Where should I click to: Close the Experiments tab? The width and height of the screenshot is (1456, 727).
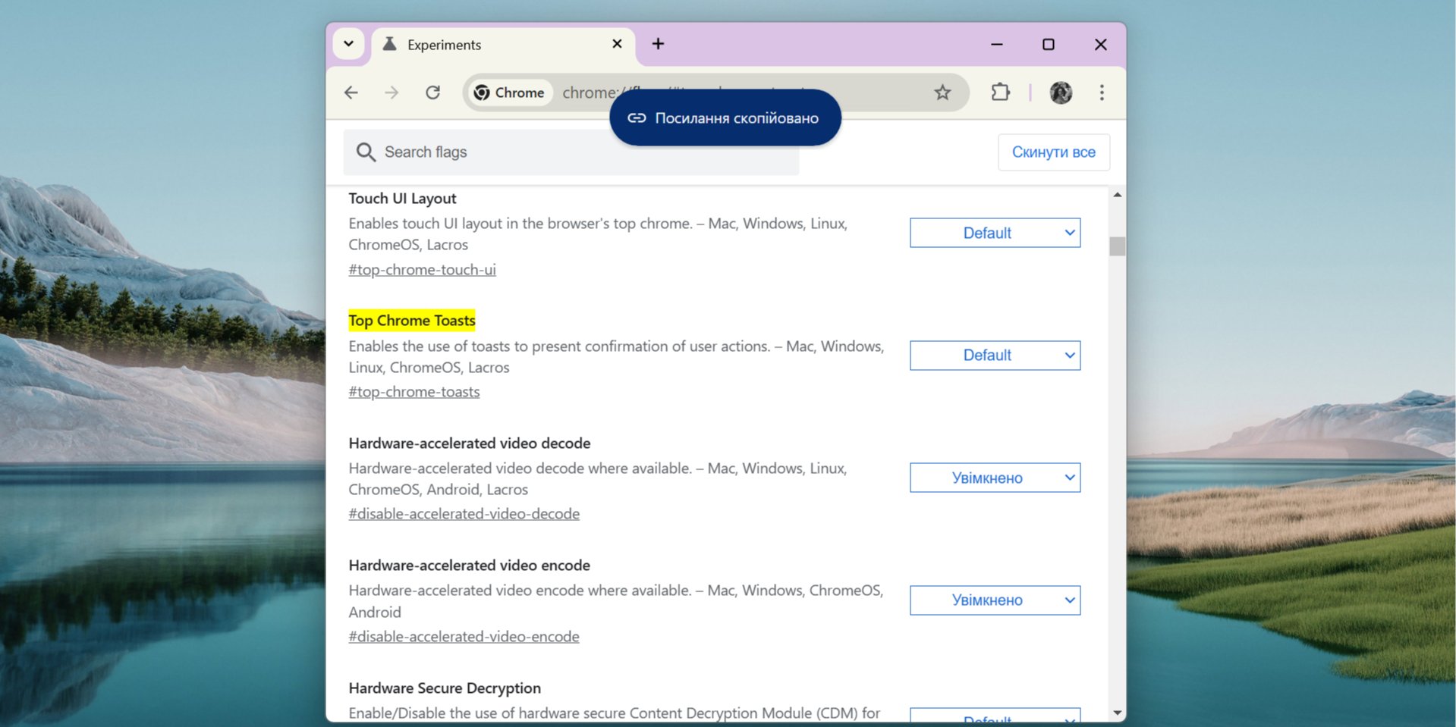tap(617, 44)
